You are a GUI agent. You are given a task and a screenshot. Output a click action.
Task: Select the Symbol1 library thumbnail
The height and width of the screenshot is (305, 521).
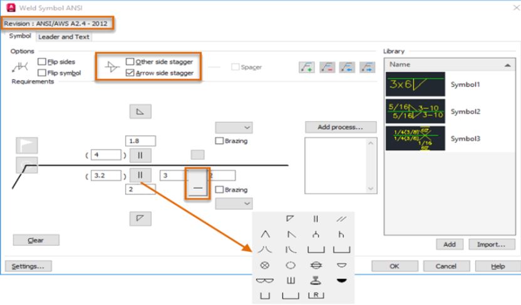415,84
